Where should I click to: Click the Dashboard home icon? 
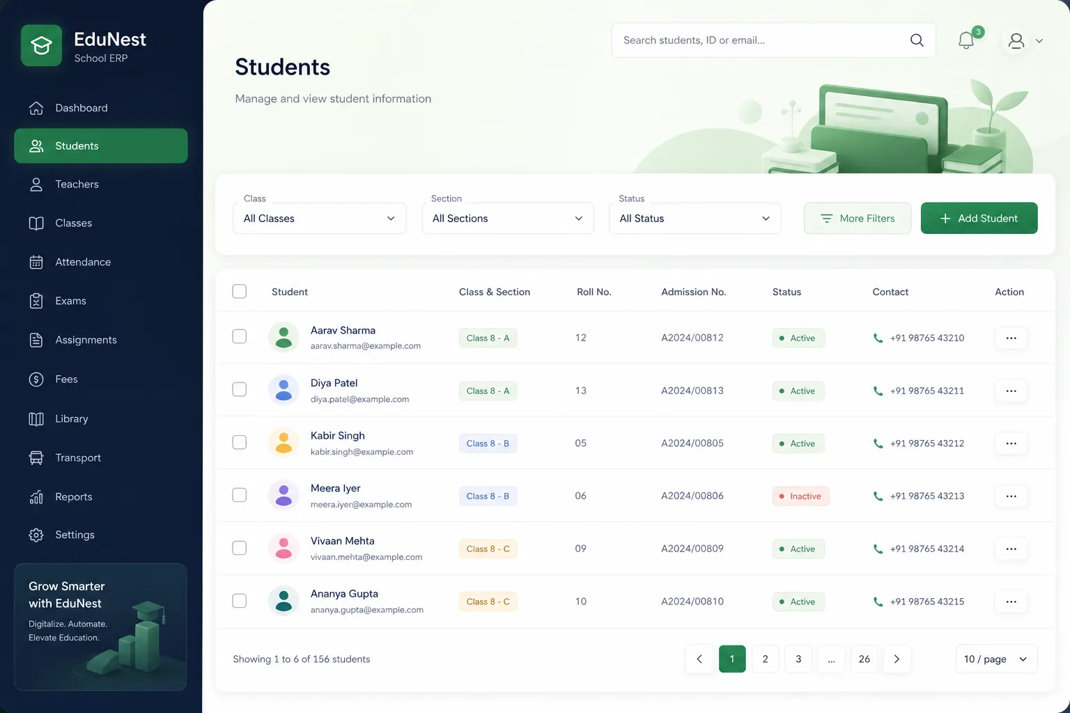[x=36, y=108]
